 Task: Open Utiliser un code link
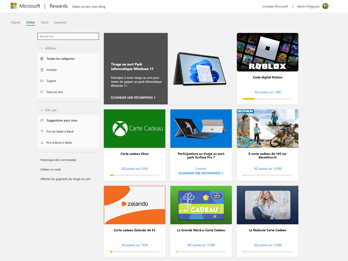click(x=51, y=169)
